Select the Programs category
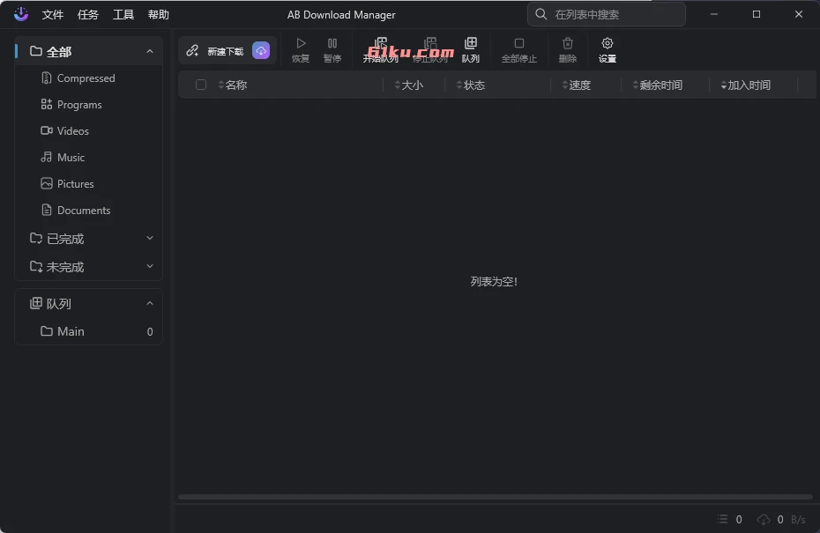This screenshot has height=533, width=820. click(x=88, y=105)
